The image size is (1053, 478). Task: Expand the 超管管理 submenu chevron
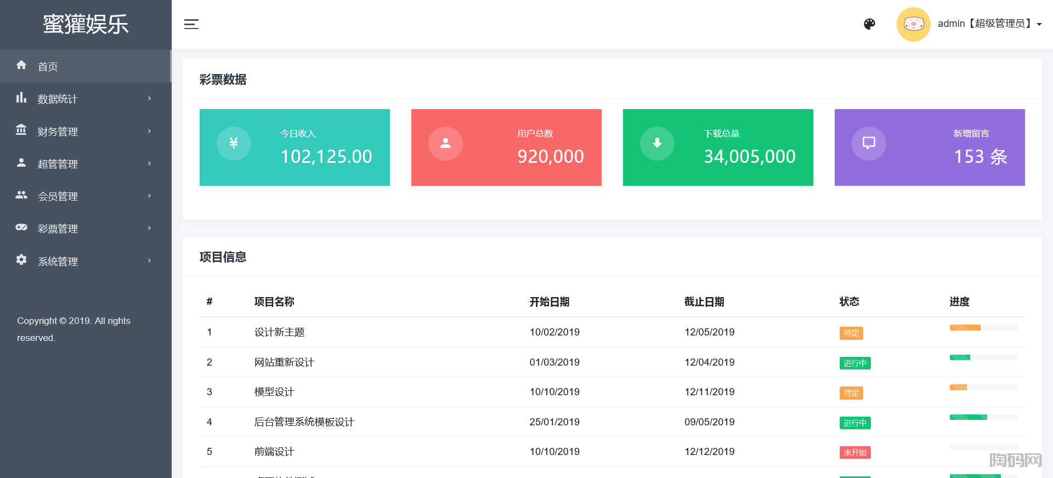pos(149,163)
